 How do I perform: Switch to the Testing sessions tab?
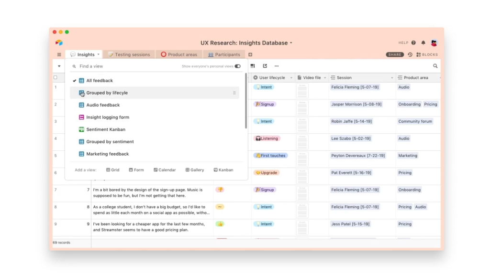(129, 54)
